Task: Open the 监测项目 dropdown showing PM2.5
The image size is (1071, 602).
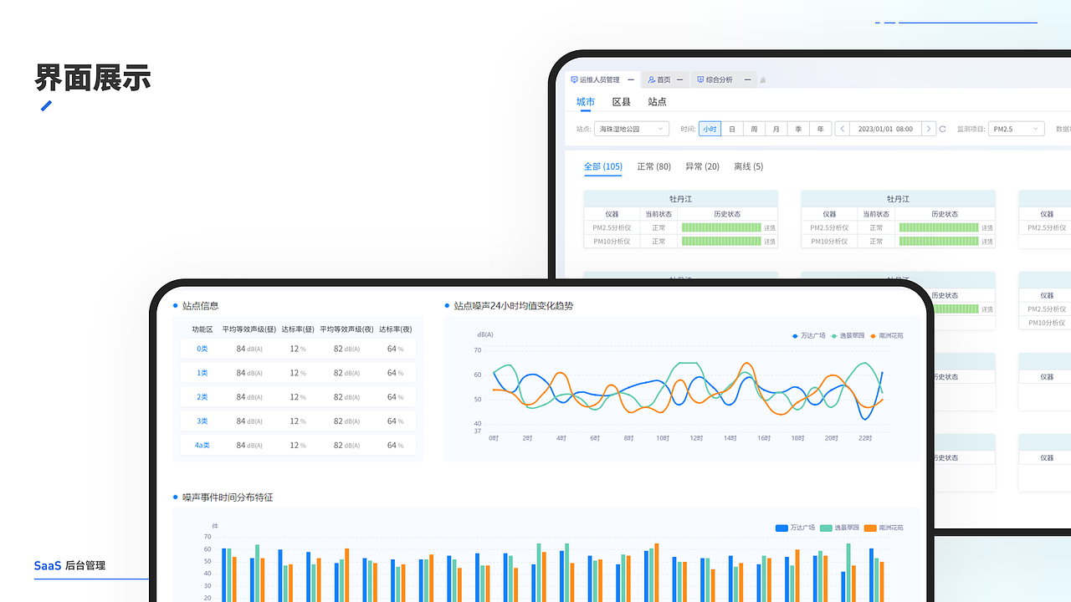Action: tap(1017, 129)
